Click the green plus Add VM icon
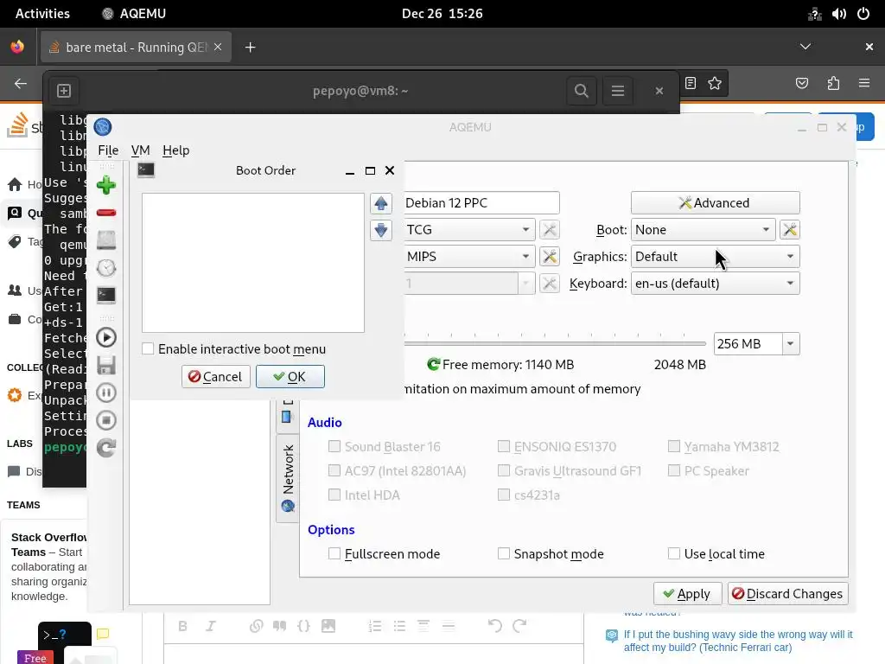Screen dimensions: 885x664 click(x=106, y=185)
